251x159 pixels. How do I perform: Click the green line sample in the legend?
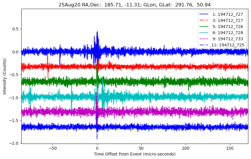[204, 26]
